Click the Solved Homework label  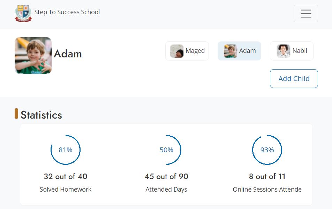[66, 190]
